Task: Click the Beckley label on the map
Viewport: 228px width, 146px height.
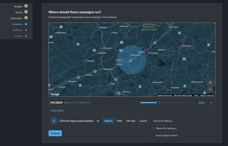Action: click(103, 27)
